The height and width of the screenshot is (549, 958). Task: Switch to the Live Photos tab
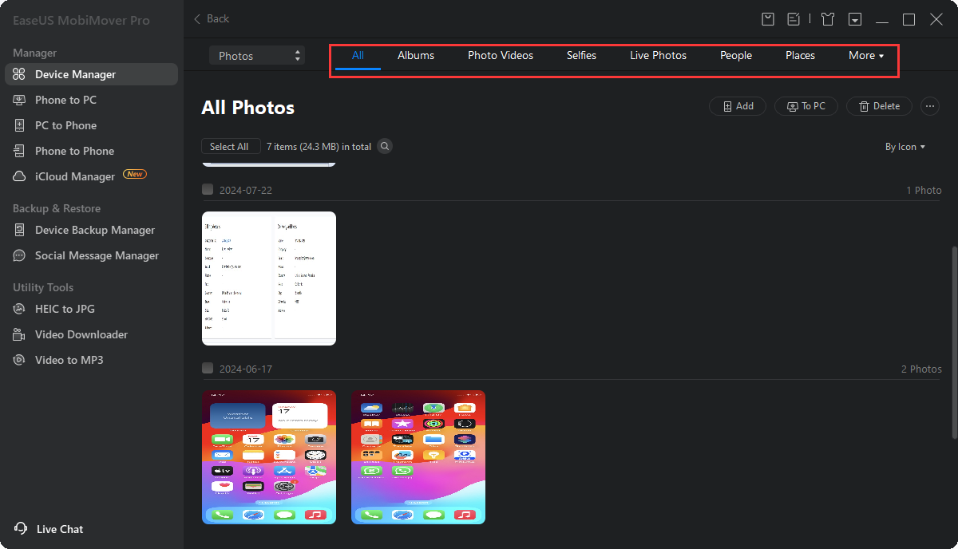point(658,56)
